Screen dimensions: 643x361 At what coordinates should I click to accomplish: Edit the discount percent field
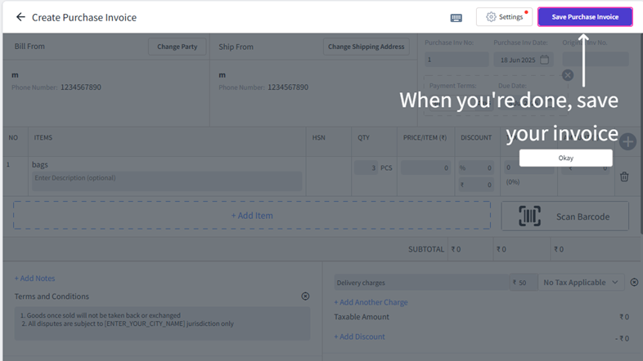click(x=475, y=167)
